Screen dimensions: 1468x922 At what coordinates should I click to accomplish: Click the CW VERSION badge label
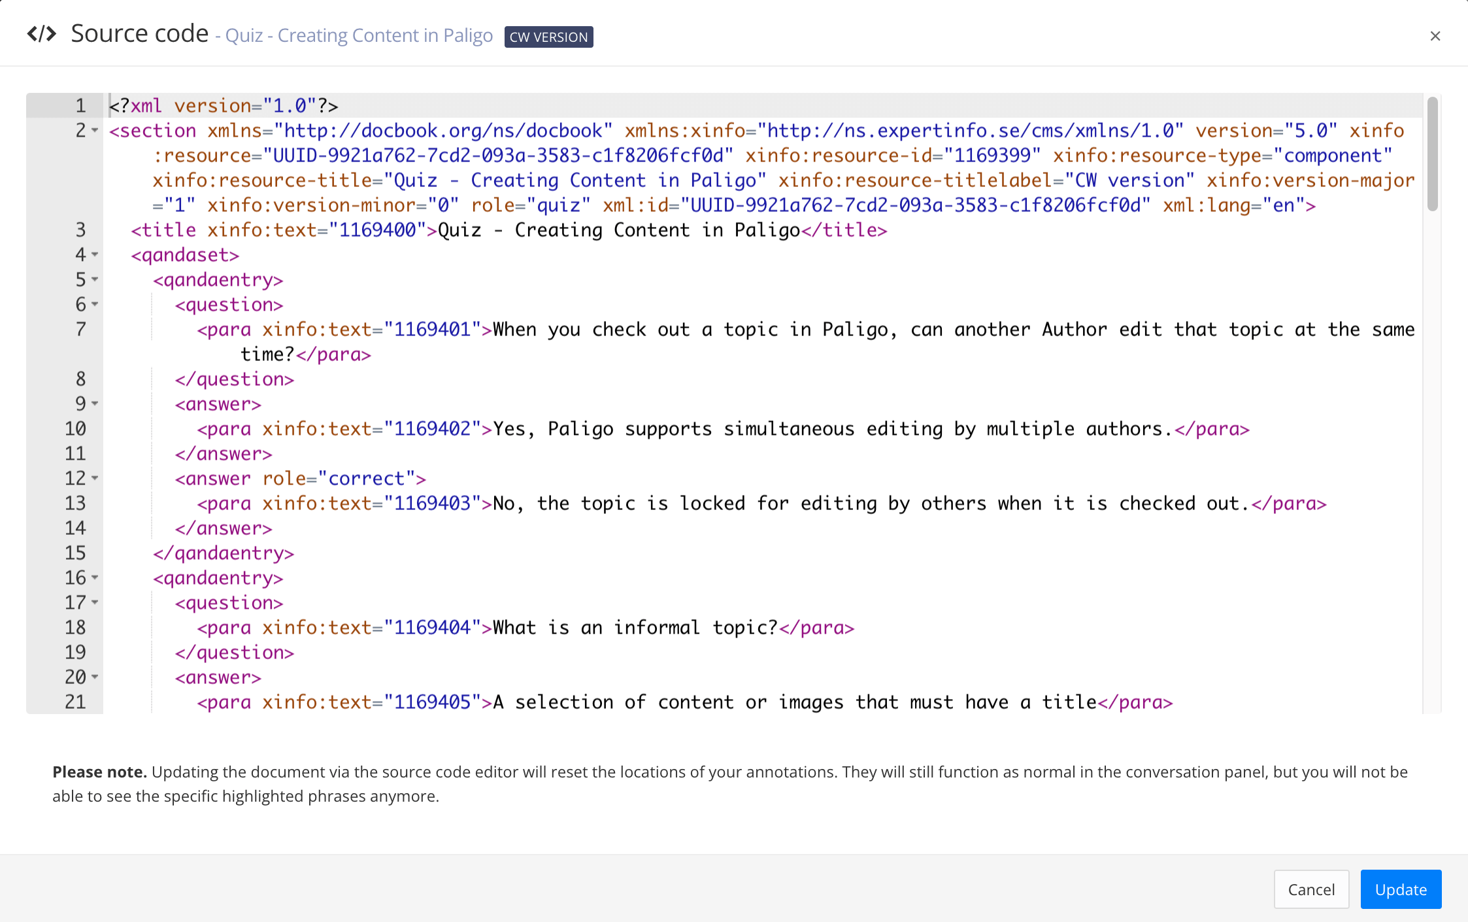548,35
